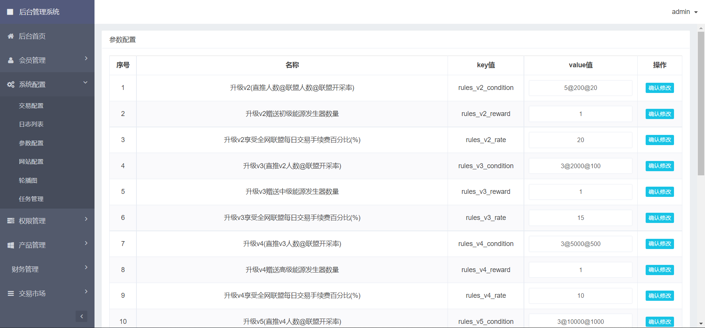Expand the 交易市场 chevron

(86, 291)
